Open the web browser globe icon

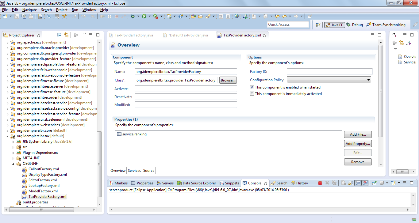[x=236, y=16]
